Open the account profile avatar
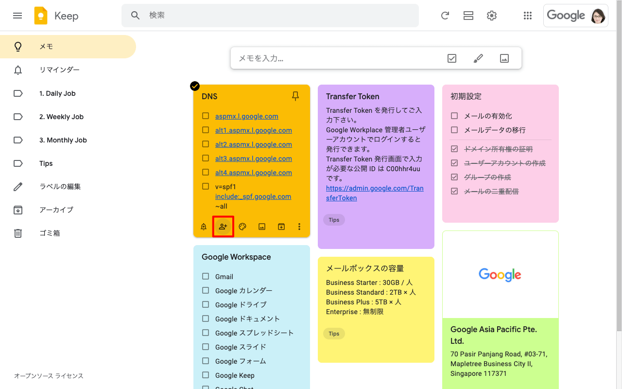Screen dimensions: 622x389 pos(598,16)
